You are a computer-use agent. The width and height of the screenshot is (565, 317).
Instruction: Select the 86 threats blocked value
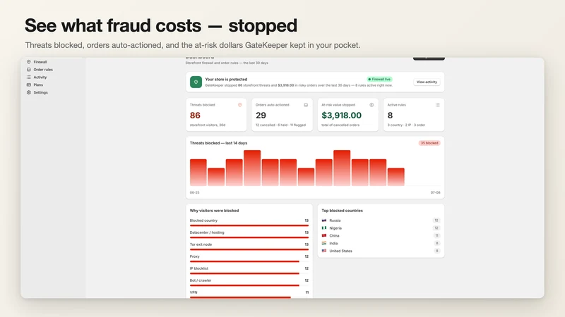195,116
